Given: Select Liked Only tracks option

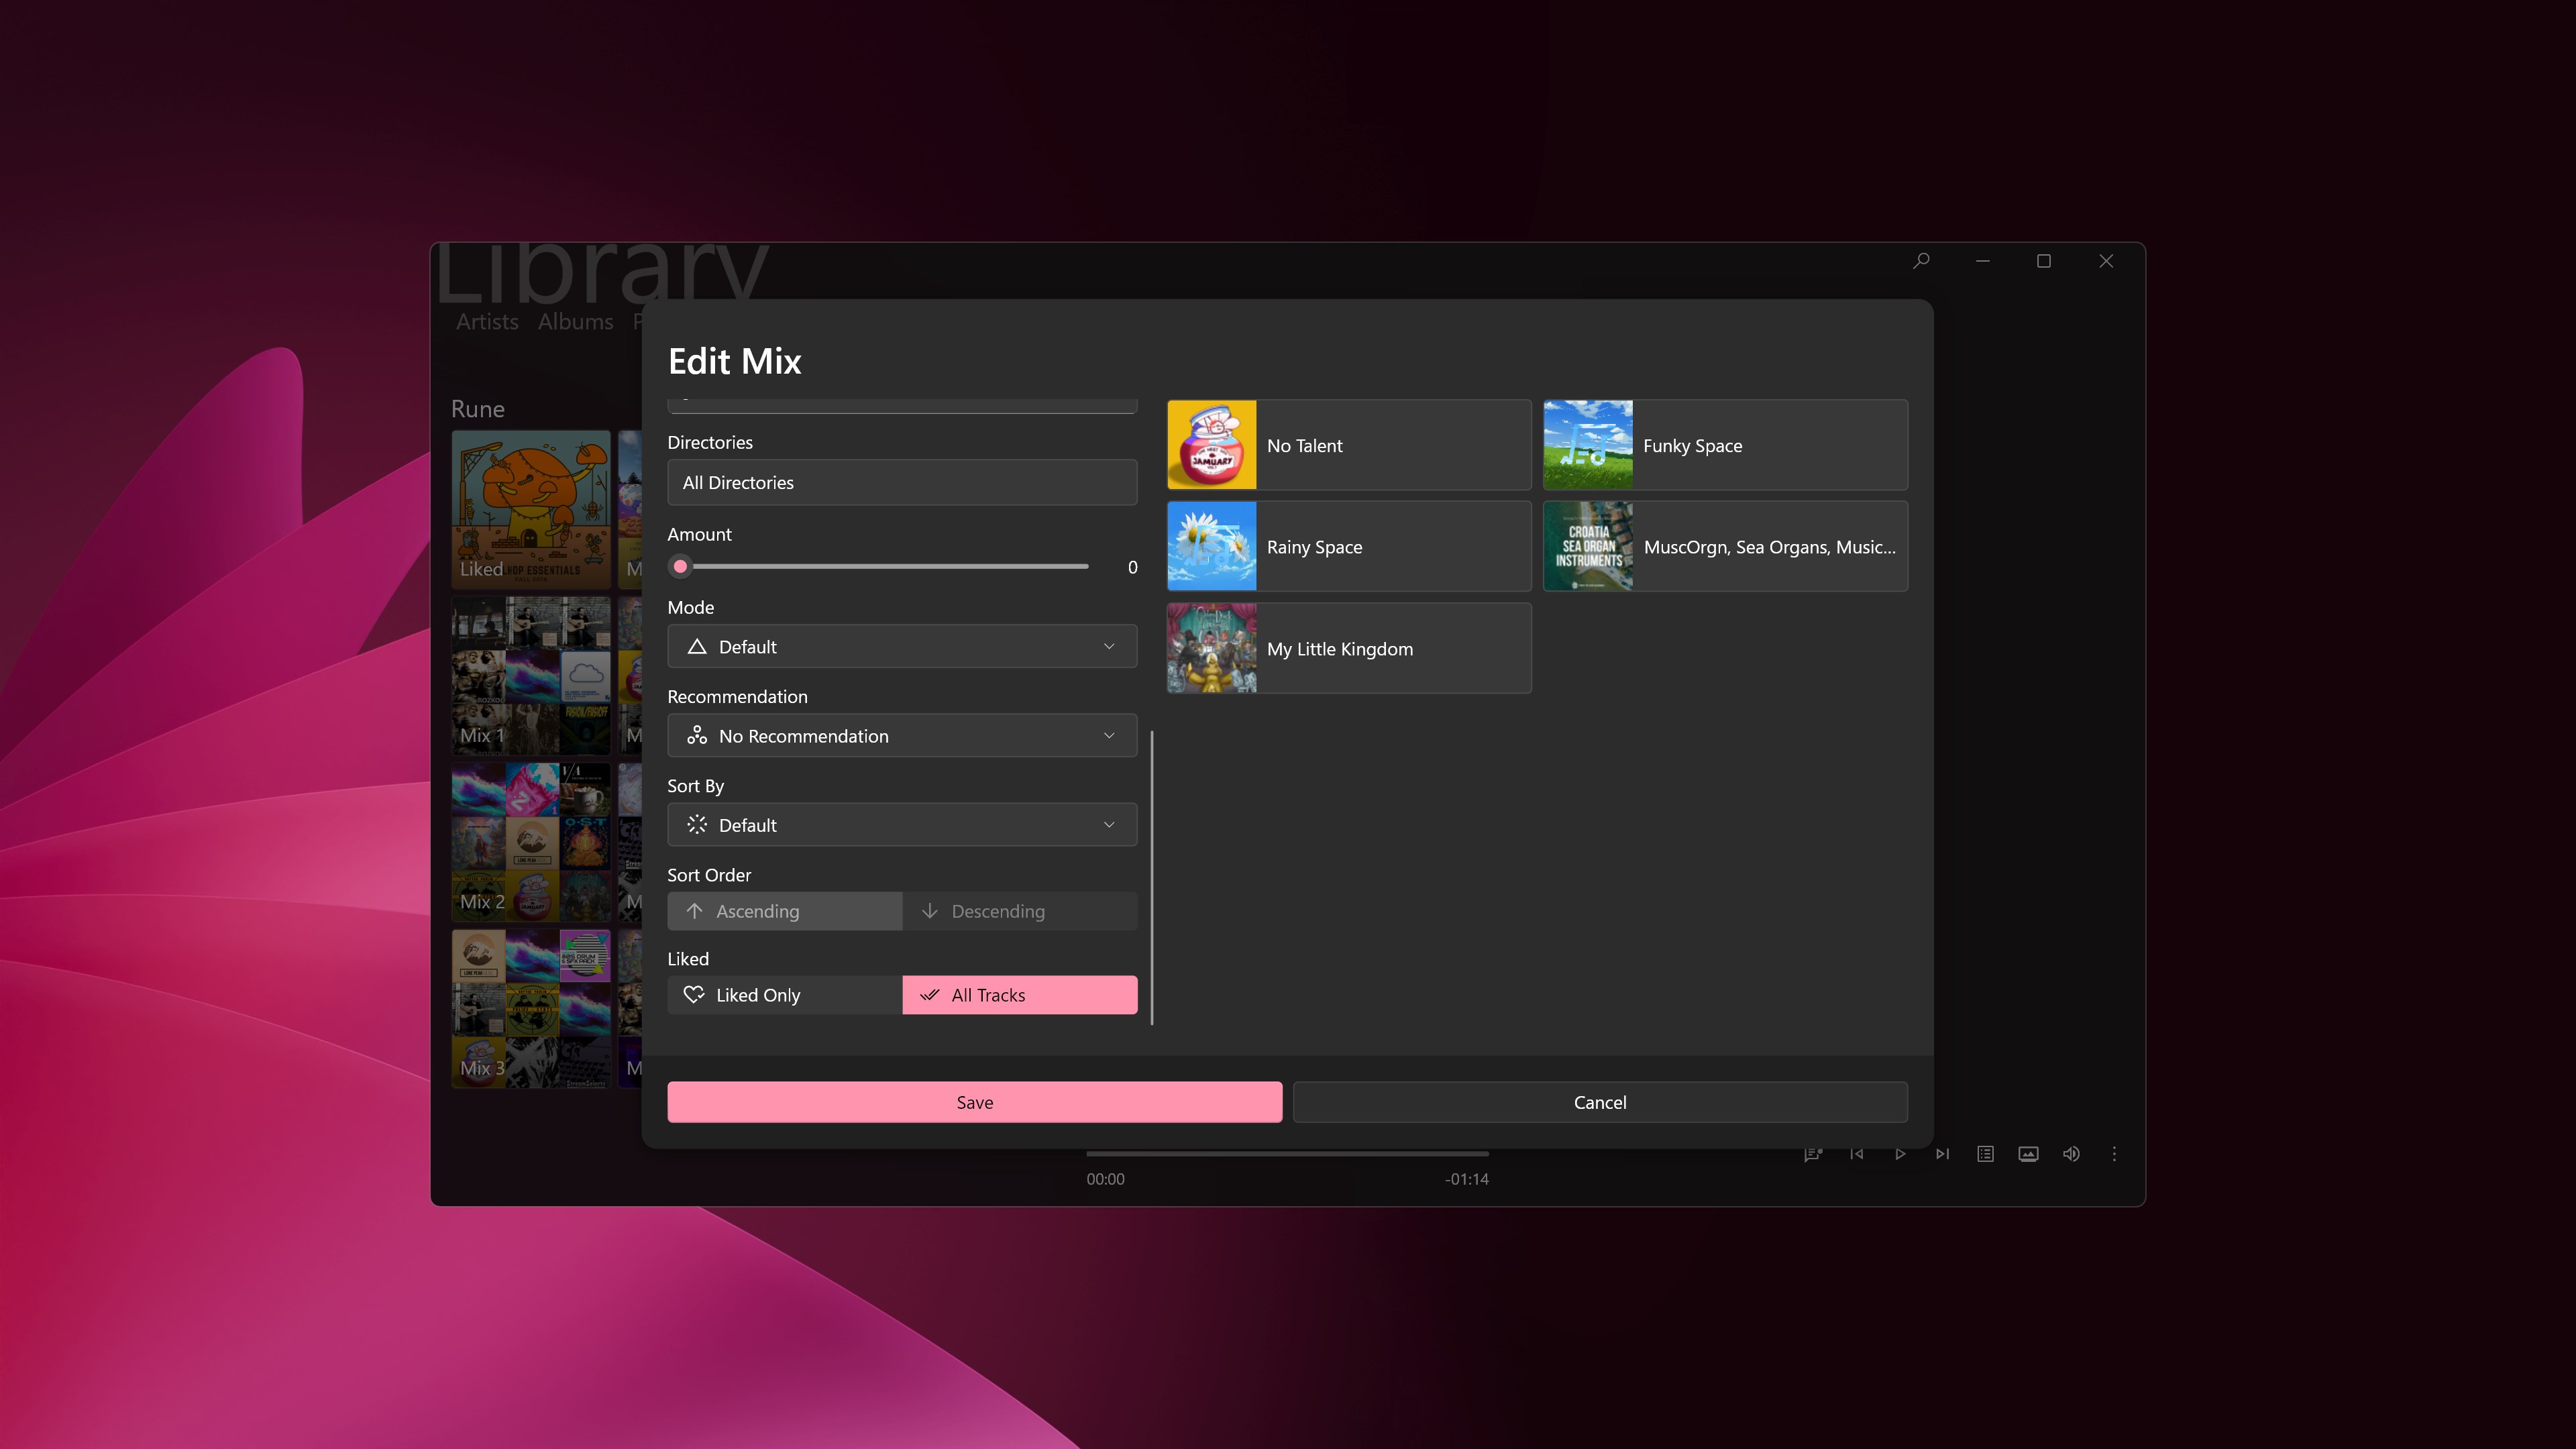Looking at the screenshot, I should click(x=784, y=995).
